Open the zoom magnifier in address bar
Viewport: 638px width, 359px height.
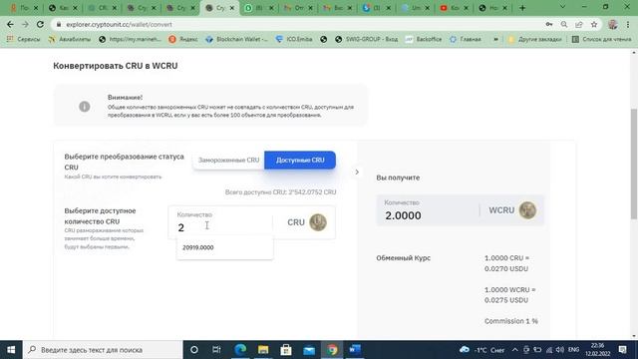564,24
